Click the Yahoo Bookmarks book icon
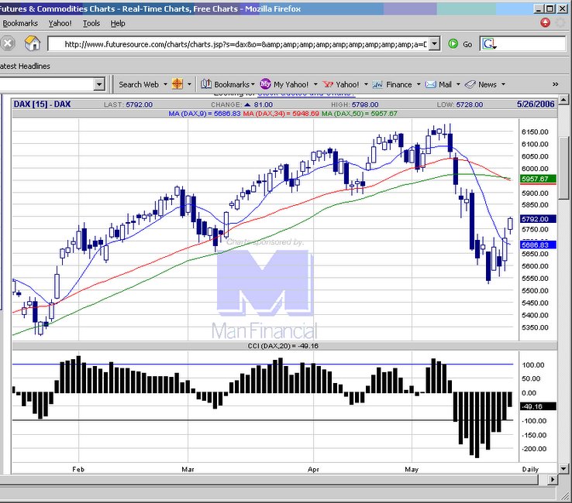 tap(206, 84)
